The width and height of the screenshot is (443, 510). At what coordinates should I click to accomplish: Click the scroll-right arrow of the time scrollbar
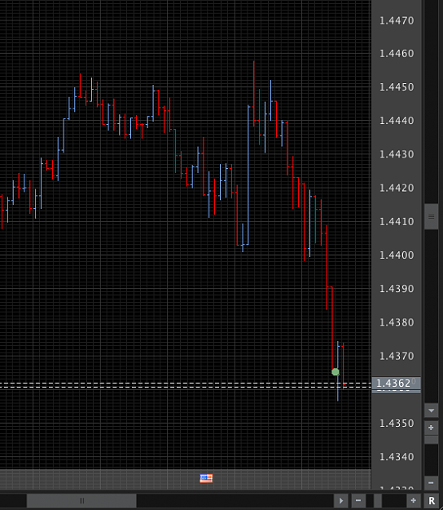pos(341,500)
